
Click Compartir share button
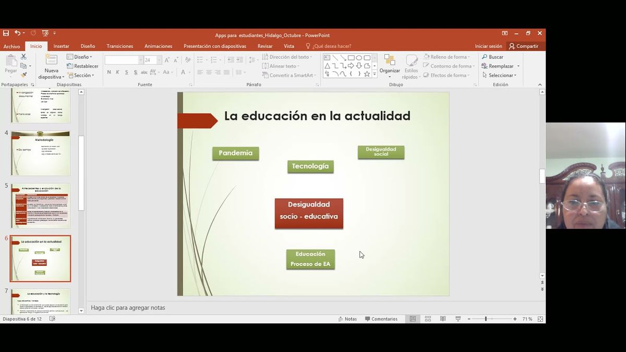(x=523, y=46)
